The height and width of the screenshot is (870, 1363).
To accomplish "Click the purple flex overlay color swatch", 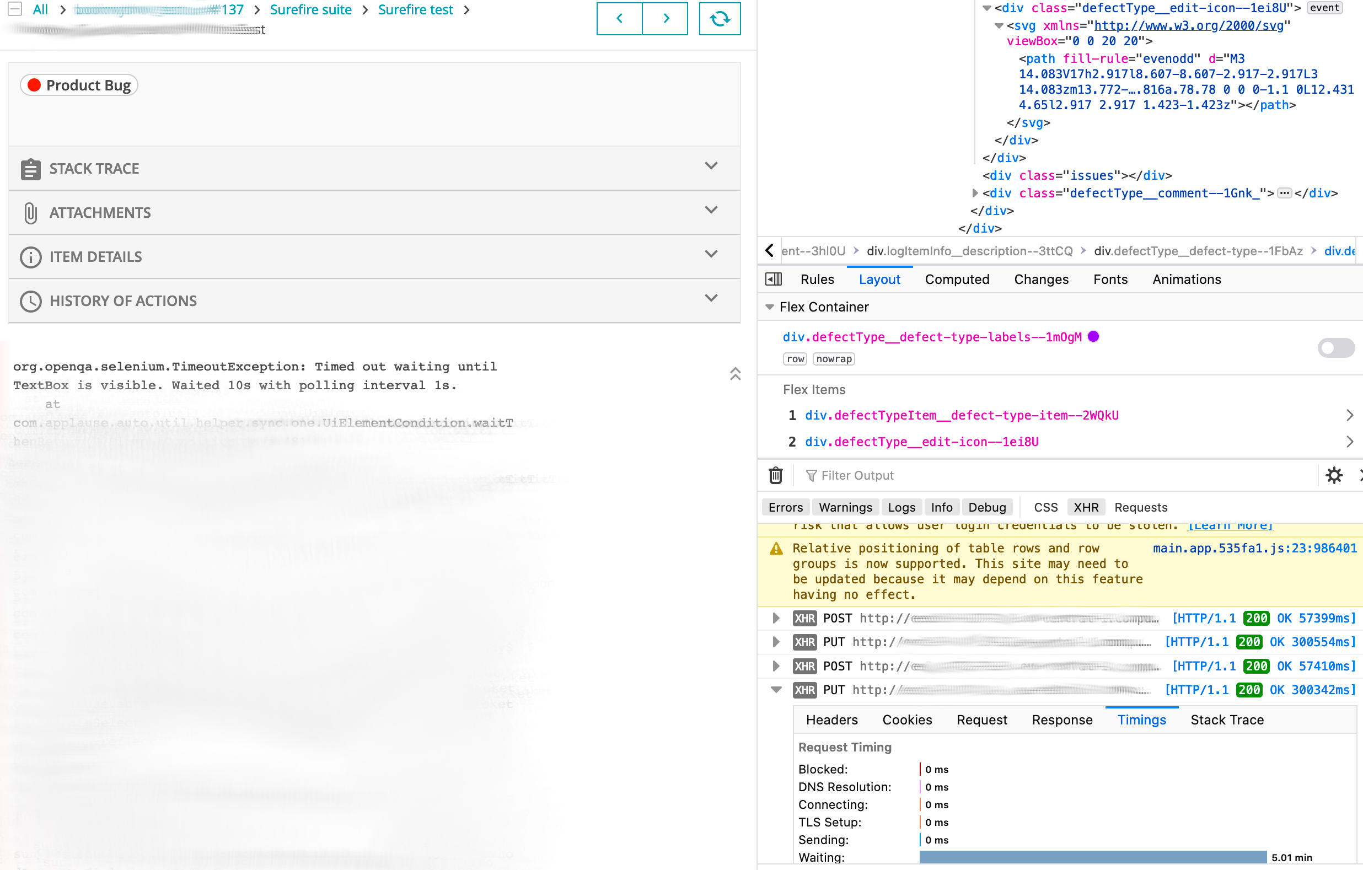I will (1093, 337).
